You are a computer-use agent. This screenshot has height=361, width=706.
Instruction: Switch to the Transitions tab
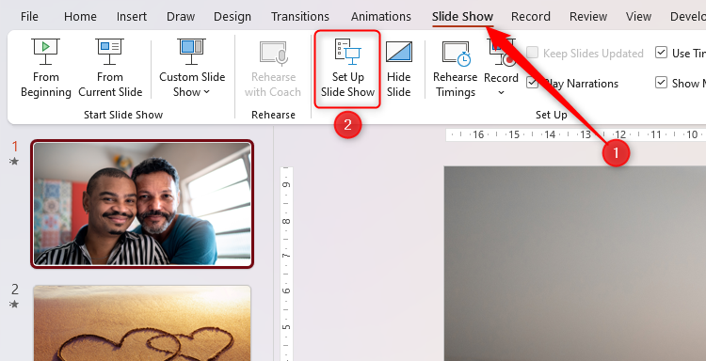300,17
